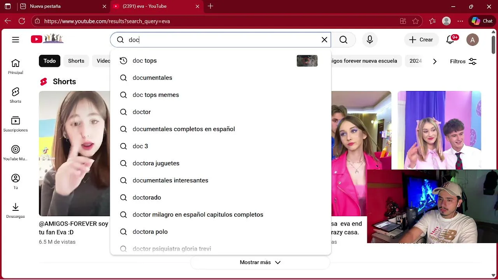Choose the 'doctora polo' suggestion

pos(221,232)
